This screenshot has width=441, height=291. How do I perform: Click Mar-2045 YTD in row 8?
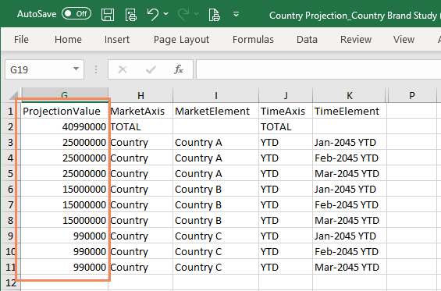350,221
